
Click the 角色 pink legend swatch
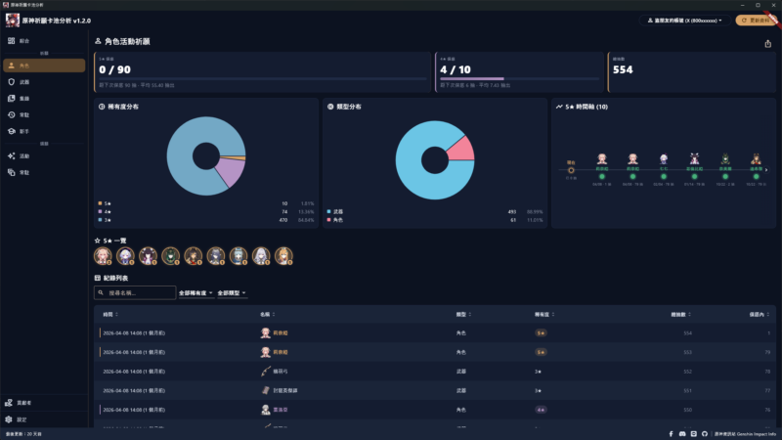click(x=328, y=219)
